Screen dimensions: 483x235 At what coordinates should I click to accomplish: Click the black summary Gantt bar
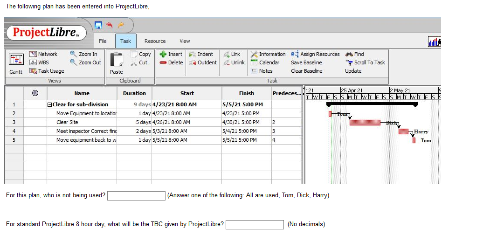click(372, 104)
